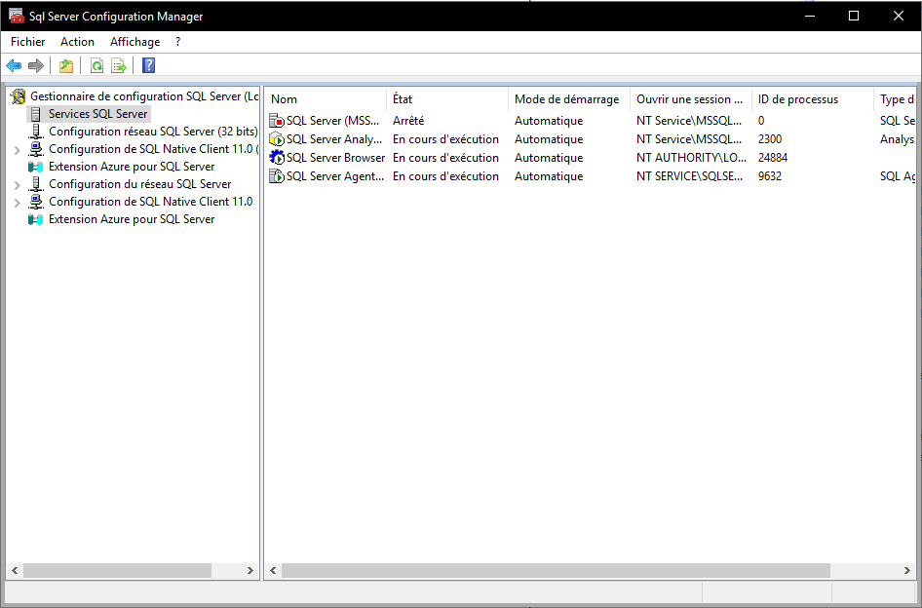The width and height of the screenshot is (922, 608).
Task: Click the SQL Server Analy... service icon
Action: tap(277, 139)
